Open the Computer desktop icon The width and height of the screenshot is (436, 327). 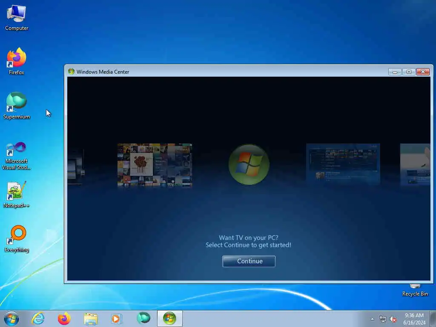pyautogui.click(x=17, y=18)
